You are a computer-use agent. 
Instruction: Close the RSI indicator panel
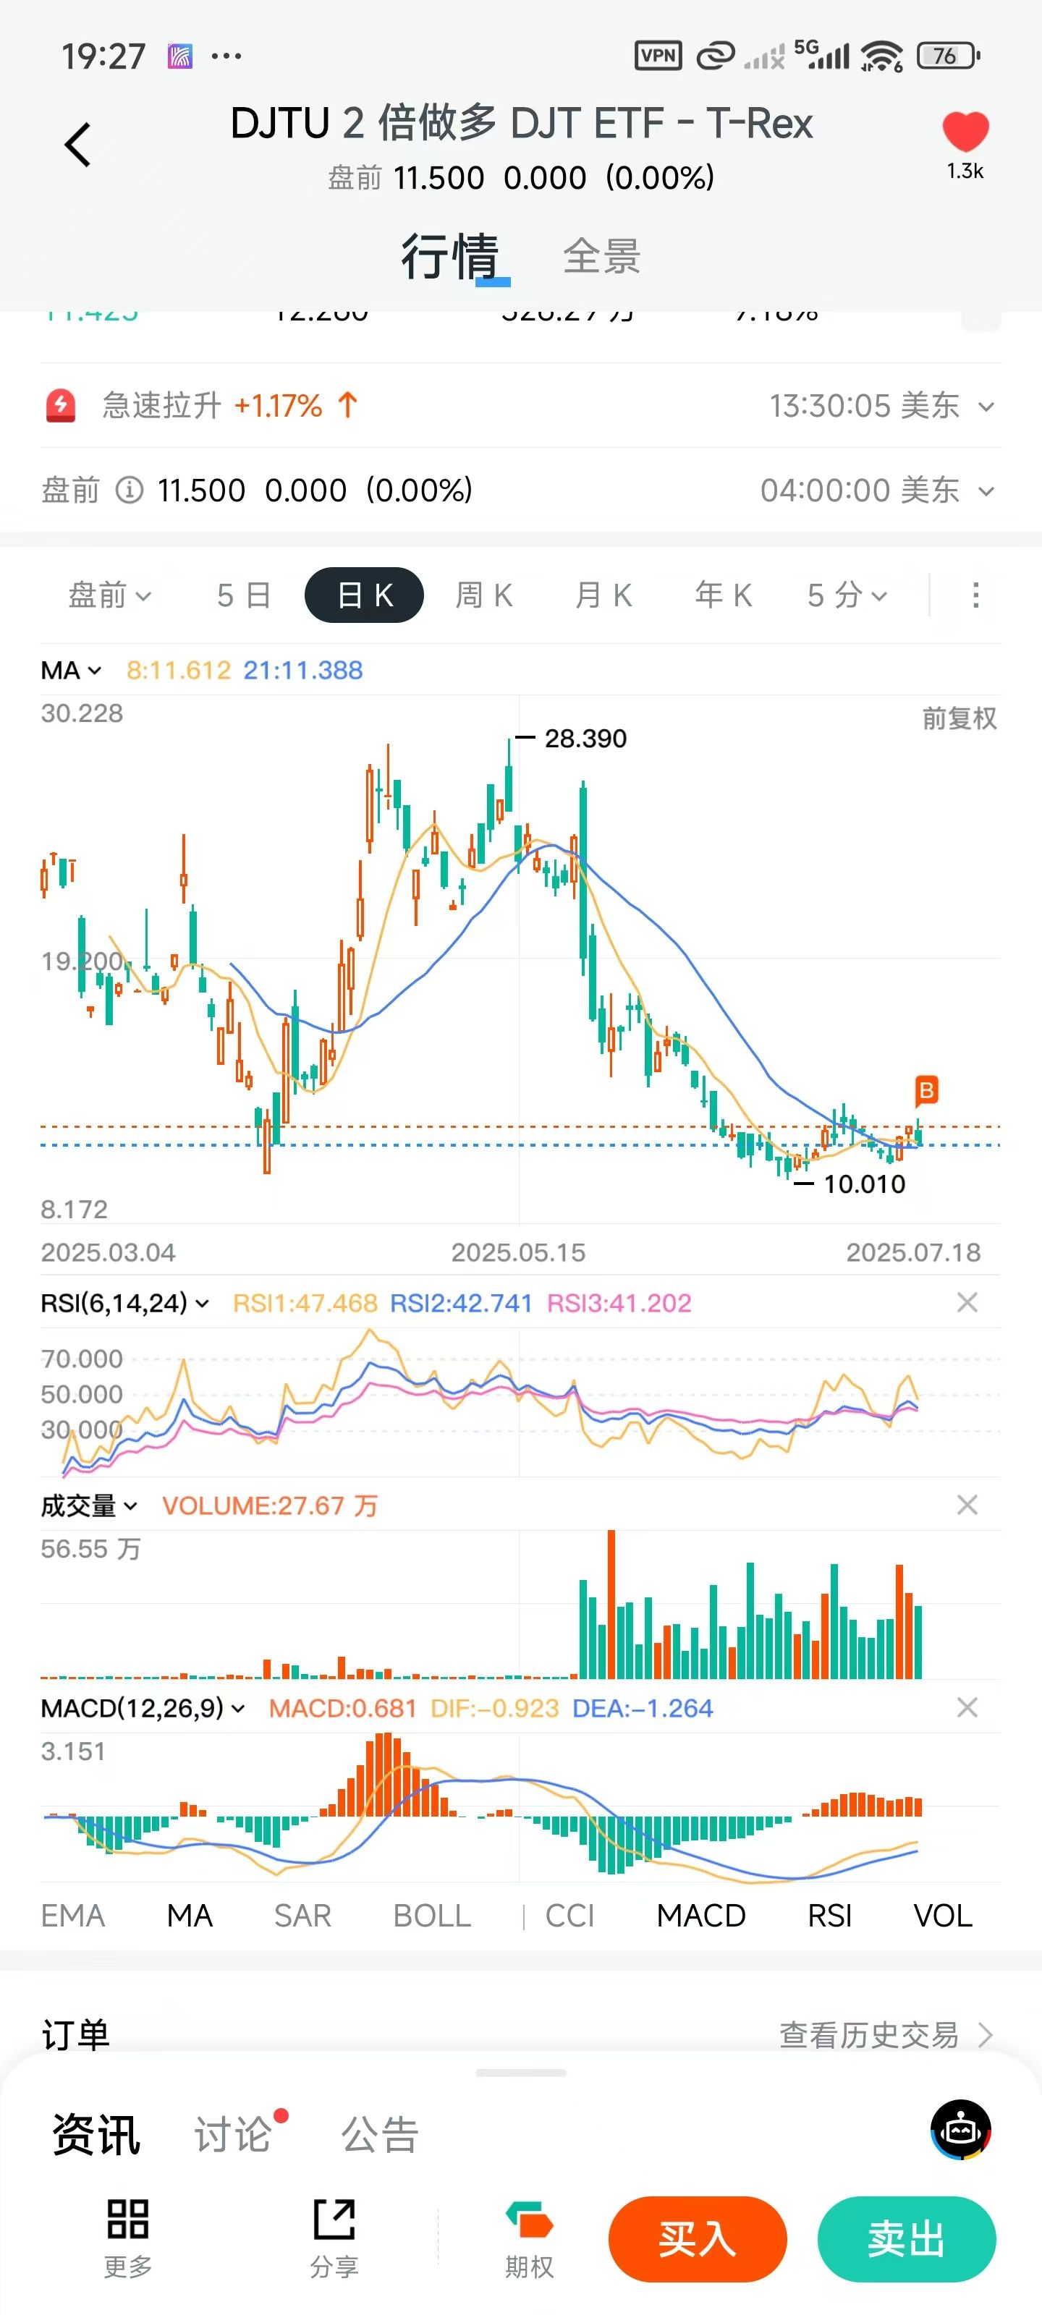pyautogui.click(x=967, y=1302)
